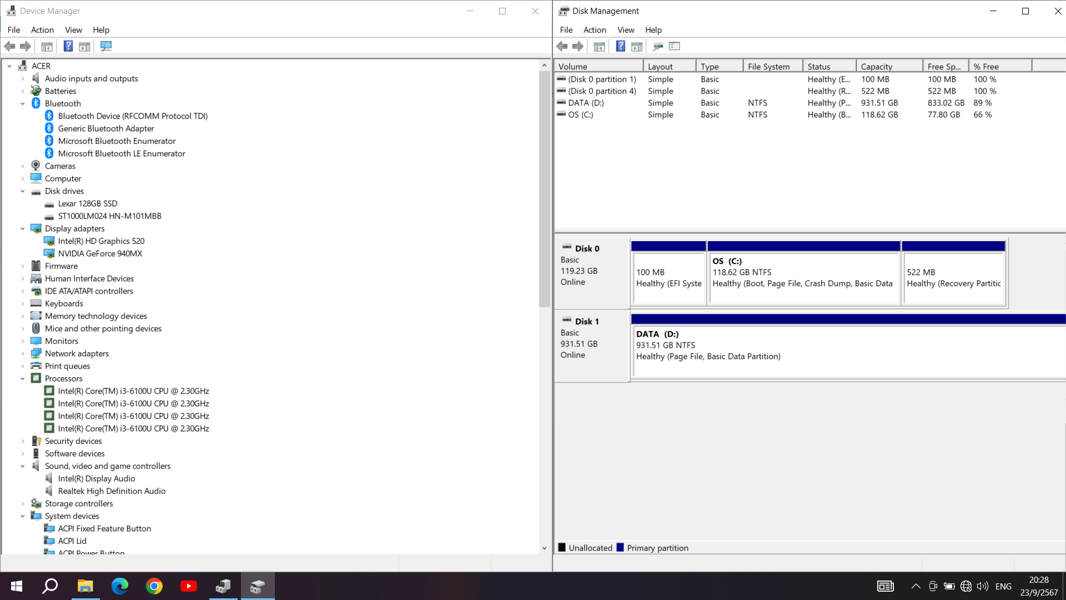Click Scan for hardware changes monitor icon

point(106,46)
